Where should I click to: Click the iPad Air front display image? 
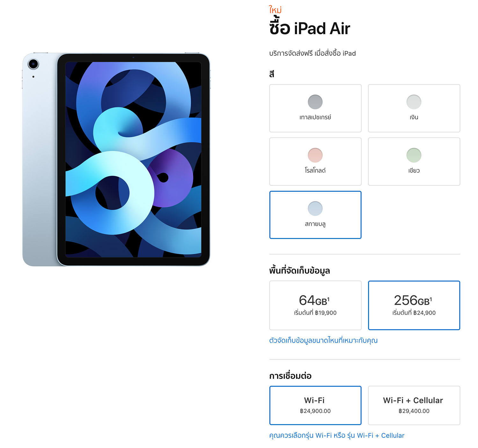pyautogui.click(x=133, y=159)
